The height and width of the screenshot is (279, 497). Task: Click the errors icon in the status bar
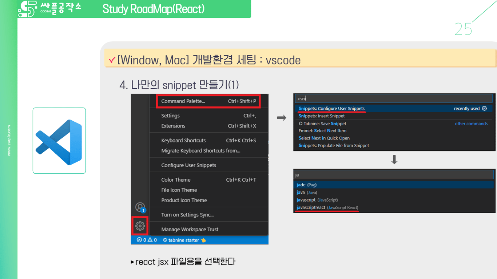(139, 240)
